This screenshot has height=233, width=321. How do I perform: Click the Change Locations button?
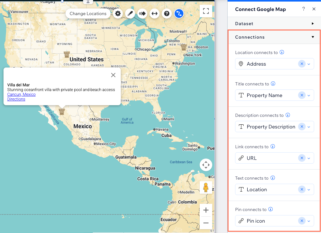point(88,14)
